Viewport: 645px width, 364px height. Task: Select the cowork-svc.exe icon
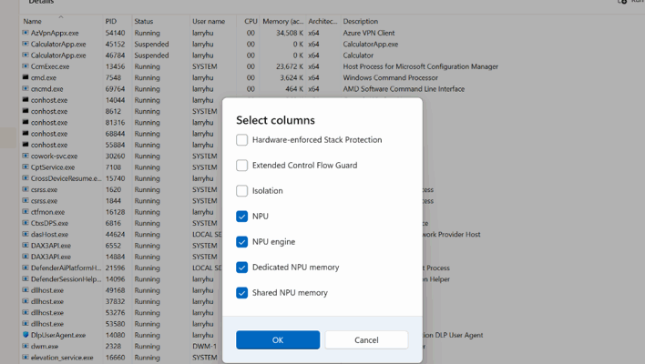pyautogui.click(x=26, y=156)
